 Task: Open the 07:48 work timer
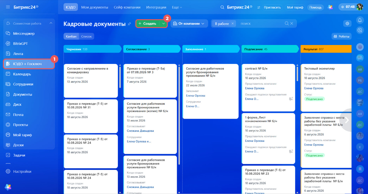pyautogui.click(x=347, y=7)
